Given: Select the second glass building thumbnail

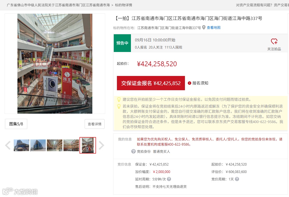Looking at the screenshot, I should tap(38, 145).
